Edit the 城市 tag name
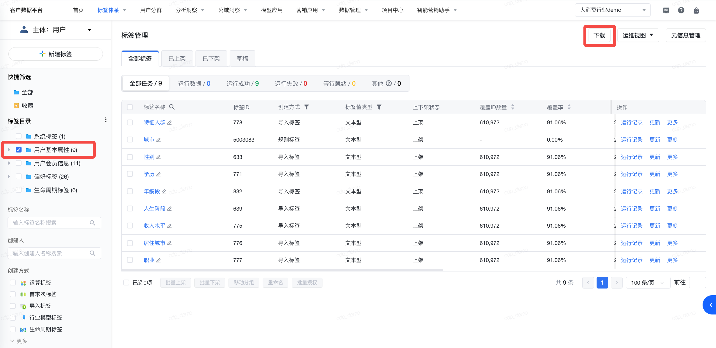Image resolution: width=716 pixels, height=348 pixels. pyautogui.click(x=159, y=140)
